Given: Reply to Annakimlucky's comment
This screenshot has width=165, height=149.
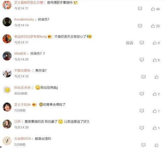Looking at the screenshot, I should [x=140, y=26].
